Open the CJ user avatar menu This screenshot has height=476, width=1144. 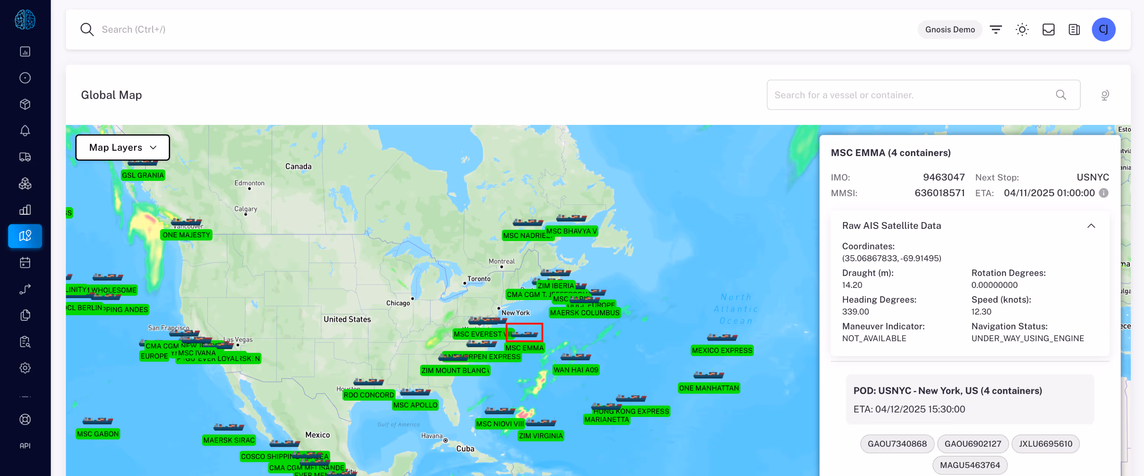click(1103, 29)
